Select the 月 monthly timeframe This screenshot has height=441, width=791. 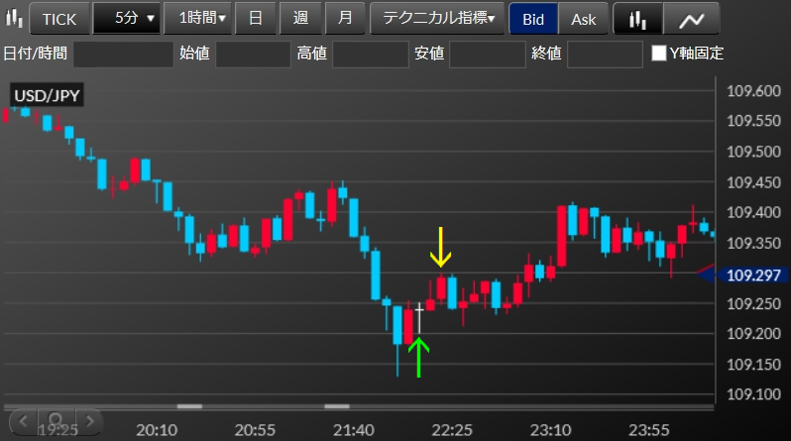(345, 19)
